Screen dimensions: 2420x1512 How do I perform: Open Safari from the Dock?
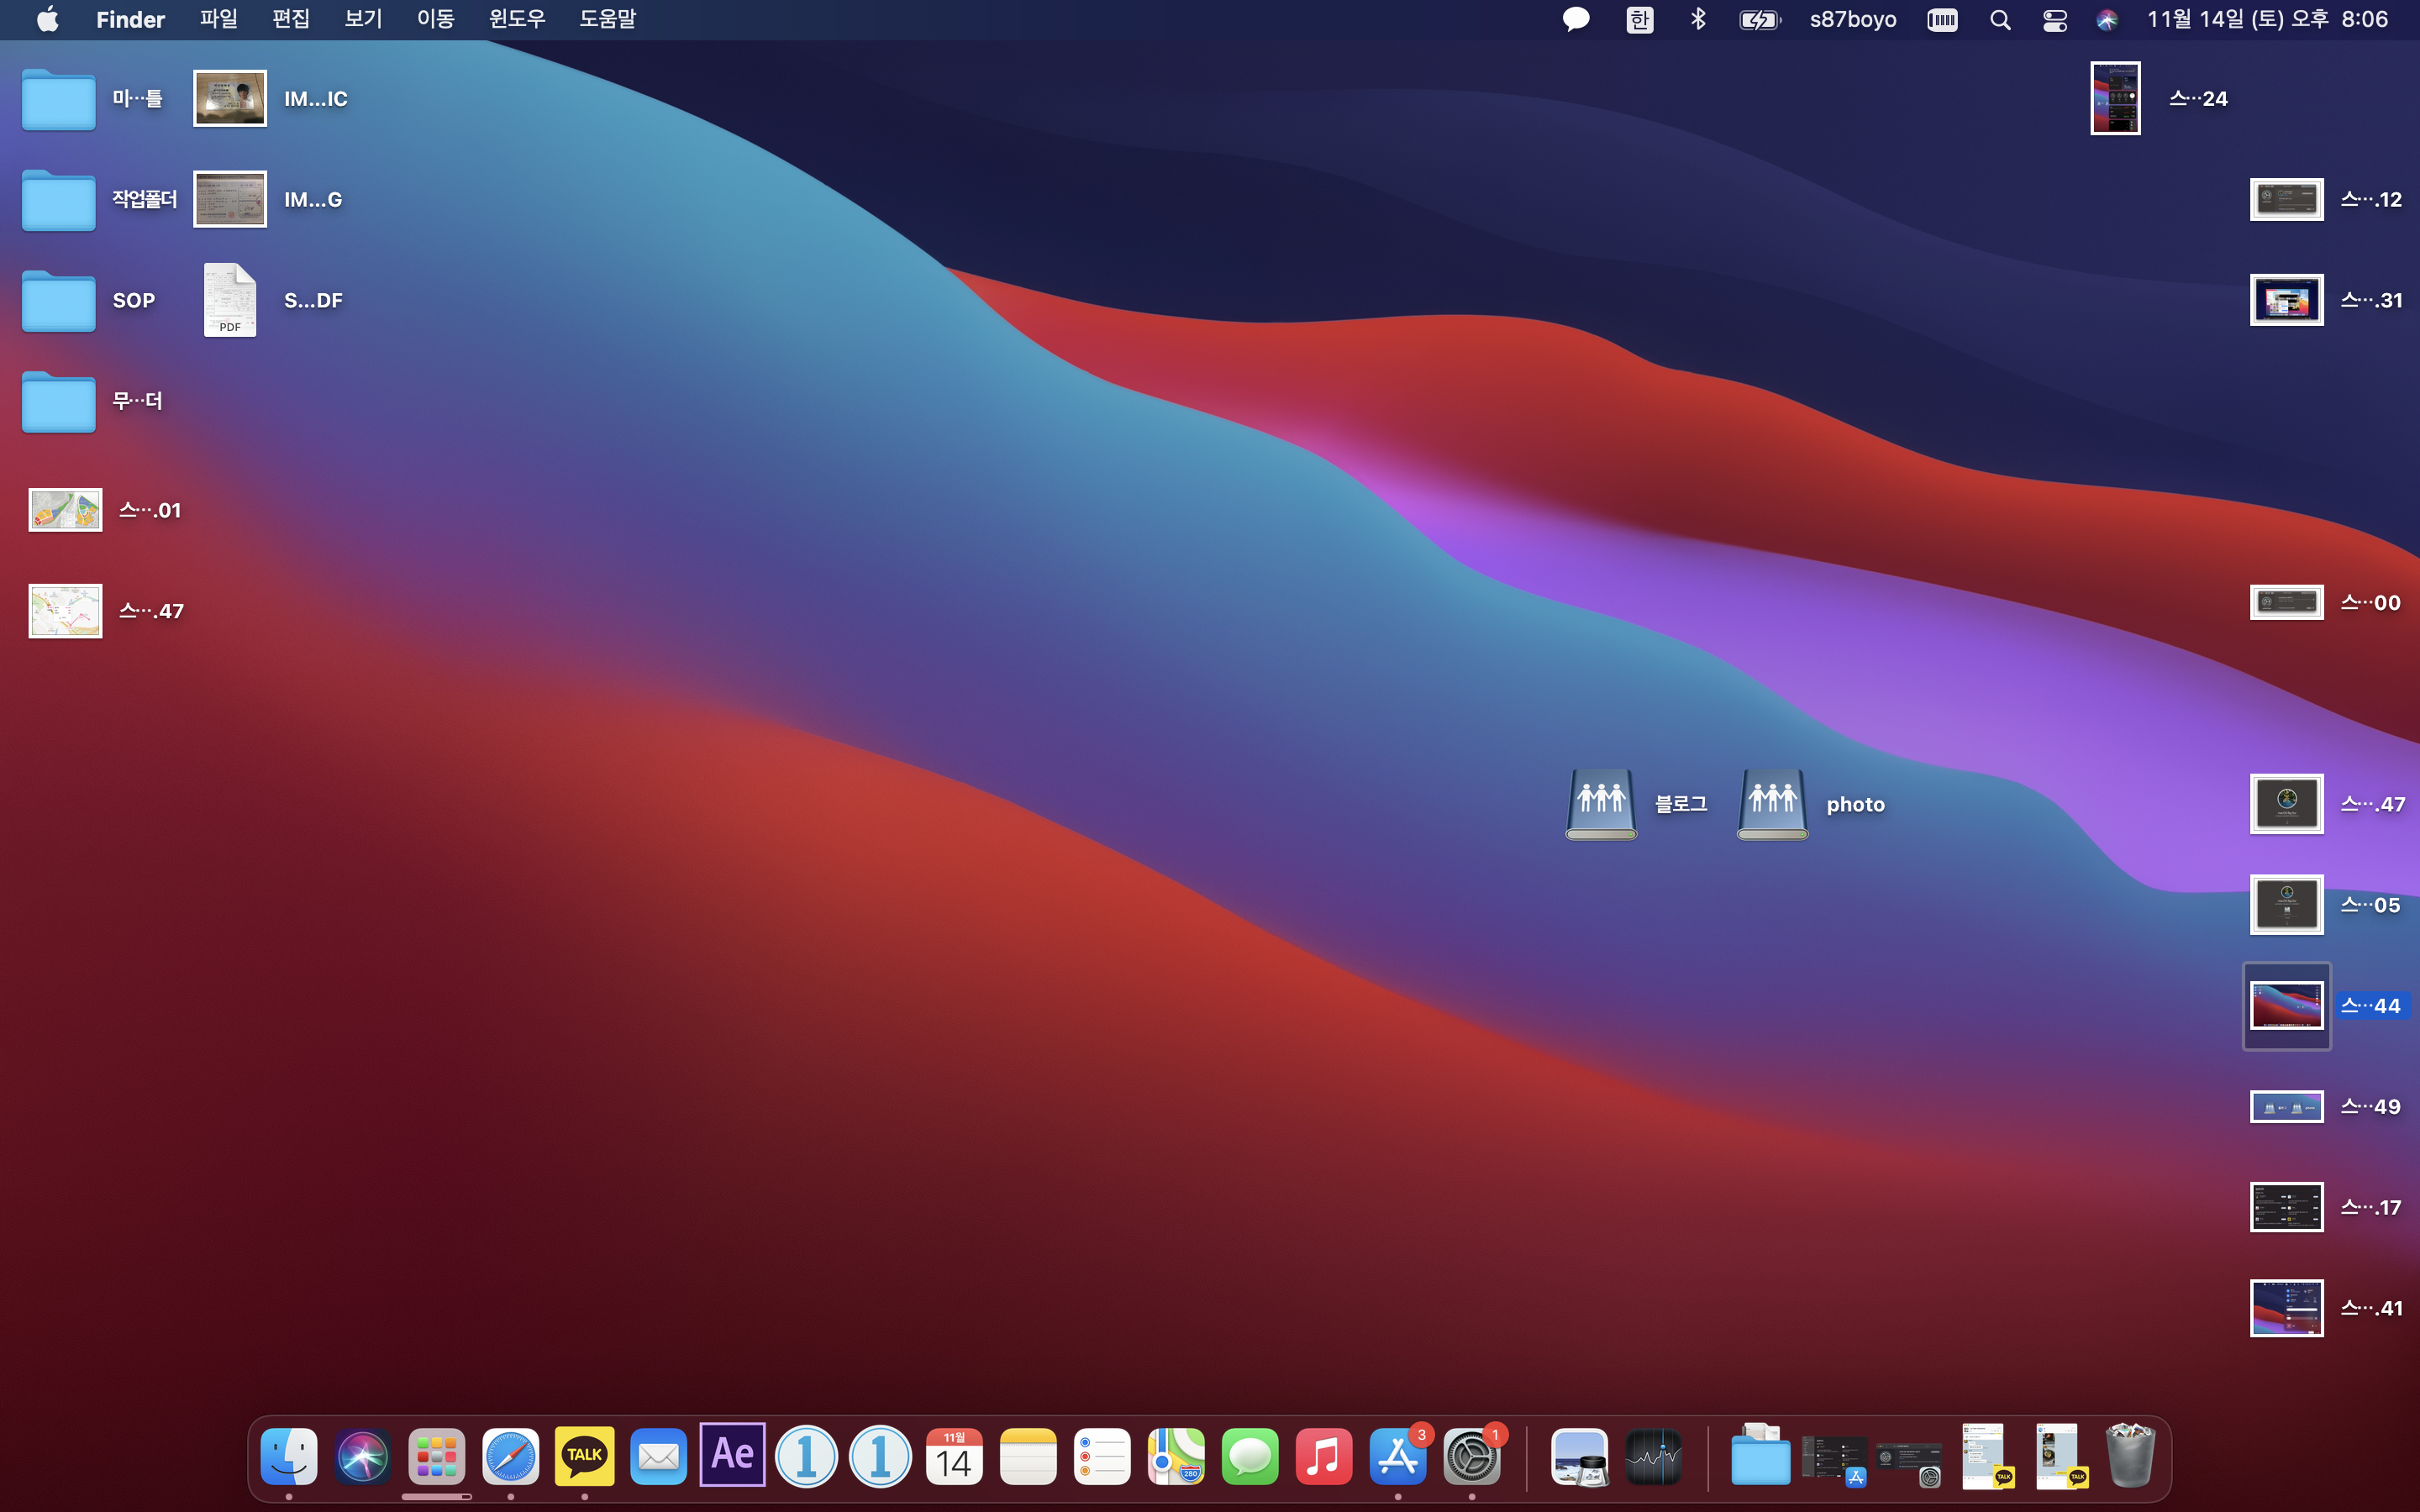click(x=510, y=1456)
